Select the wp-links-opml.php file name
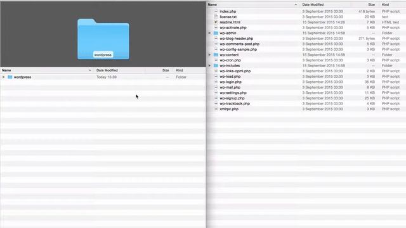This screenshot has height=228, width=406. 235,71
